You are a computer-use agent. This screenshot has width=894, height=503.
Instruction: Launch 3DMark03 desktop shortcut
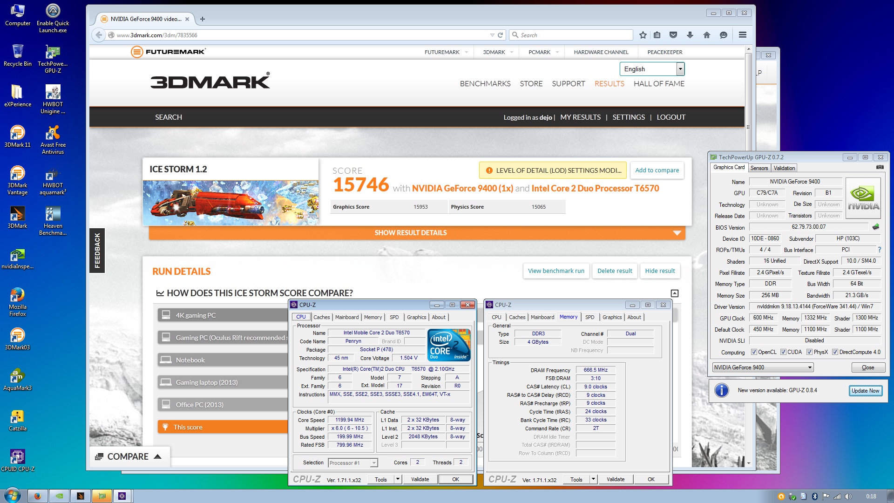pyautogui.click(x=18, y=339)
